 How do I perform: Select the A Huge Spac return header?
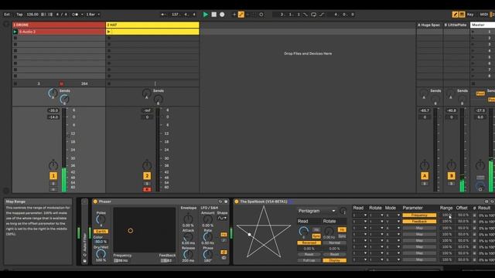[429, 25]
